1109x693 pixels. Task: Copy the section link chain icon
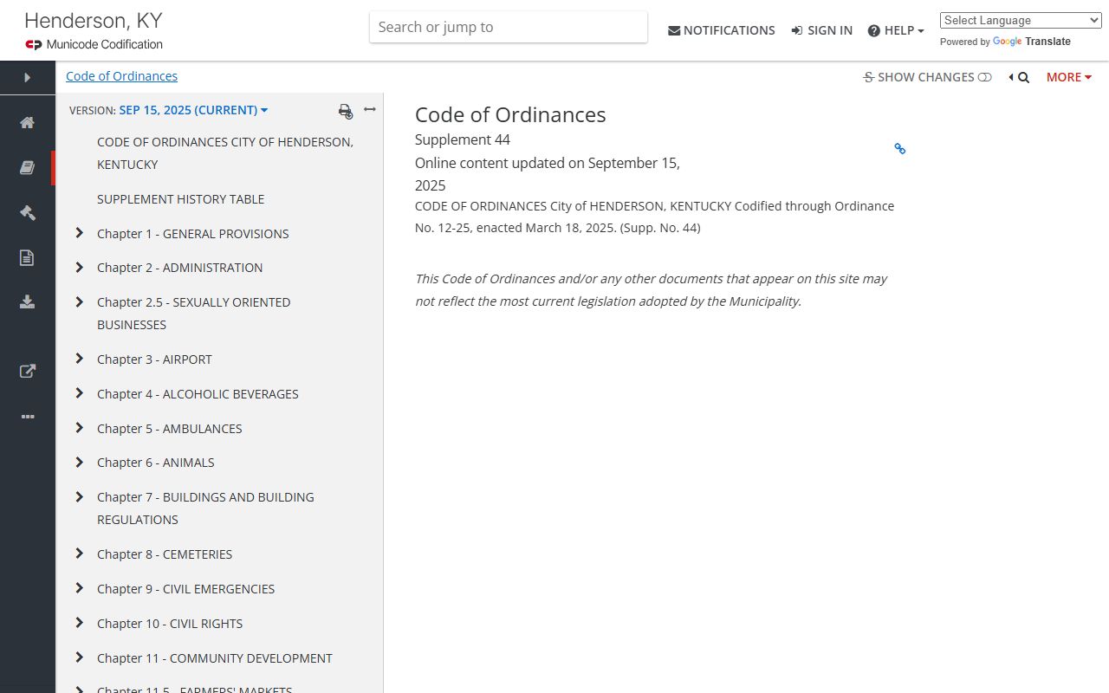coord(899,149)
